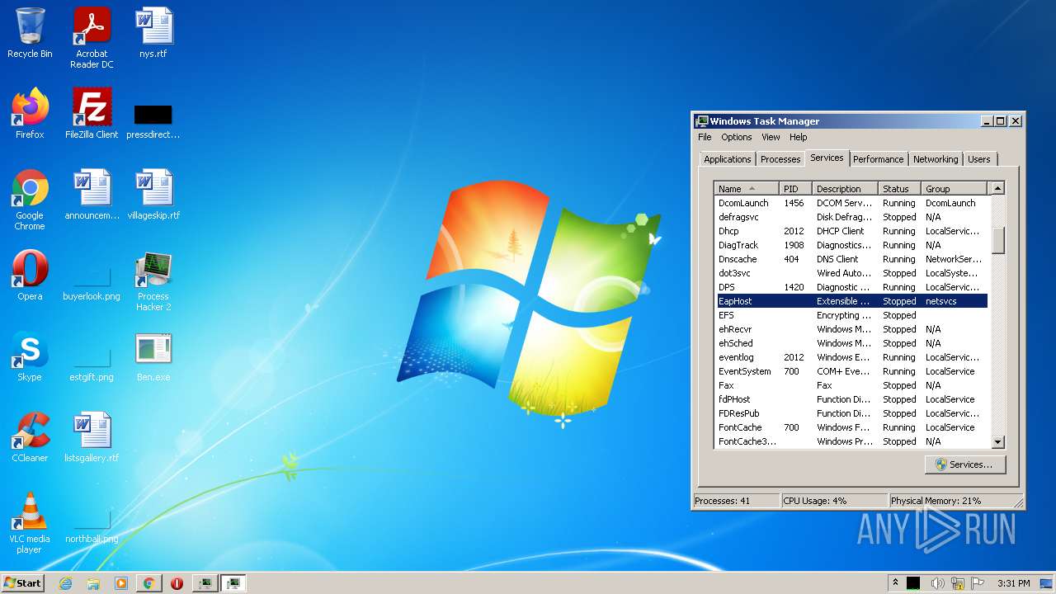Image resolution: width=1056 pixels, height=594 pixels.
Task: Open Action Center flag tray icon
Action: pyautogui.click(x=978, y=583)
